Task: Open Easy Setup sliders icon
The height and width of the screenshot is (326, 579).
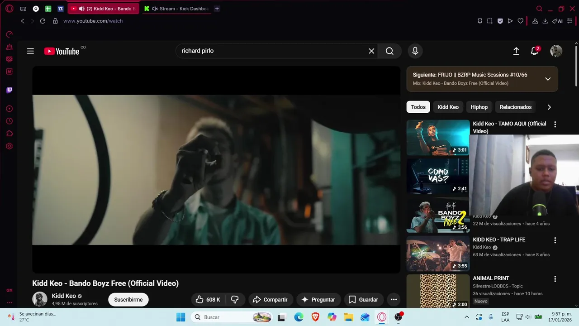Action: point(570,21)
